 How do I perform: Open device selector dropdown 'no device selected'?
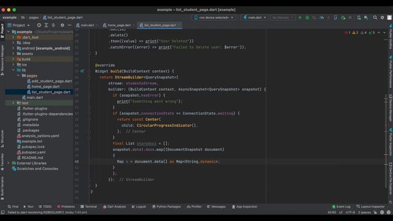(214, 18)
